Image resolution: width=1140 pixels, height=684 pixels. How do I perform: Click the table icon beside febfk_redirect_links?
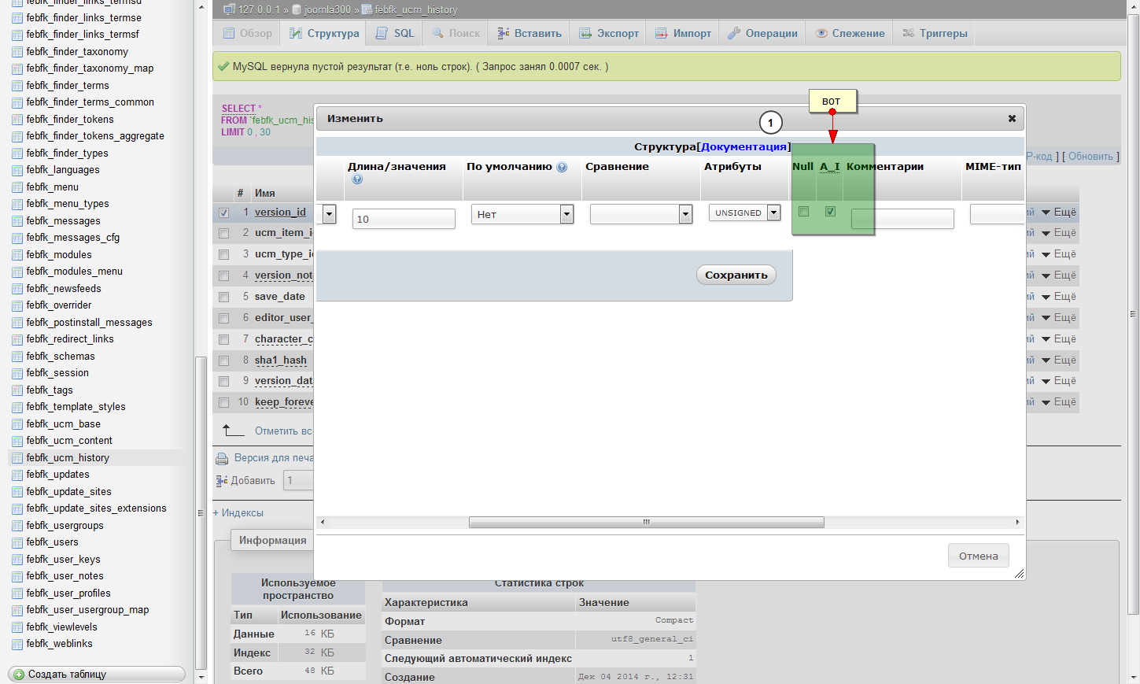[17, 339]
